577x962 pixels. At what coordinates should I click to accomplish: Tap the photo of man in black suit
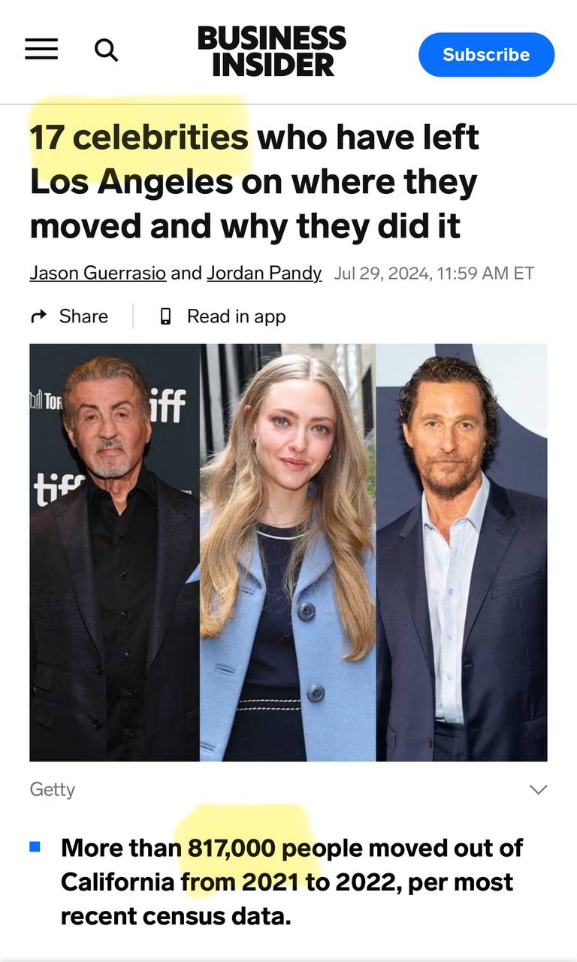[115, 552]
